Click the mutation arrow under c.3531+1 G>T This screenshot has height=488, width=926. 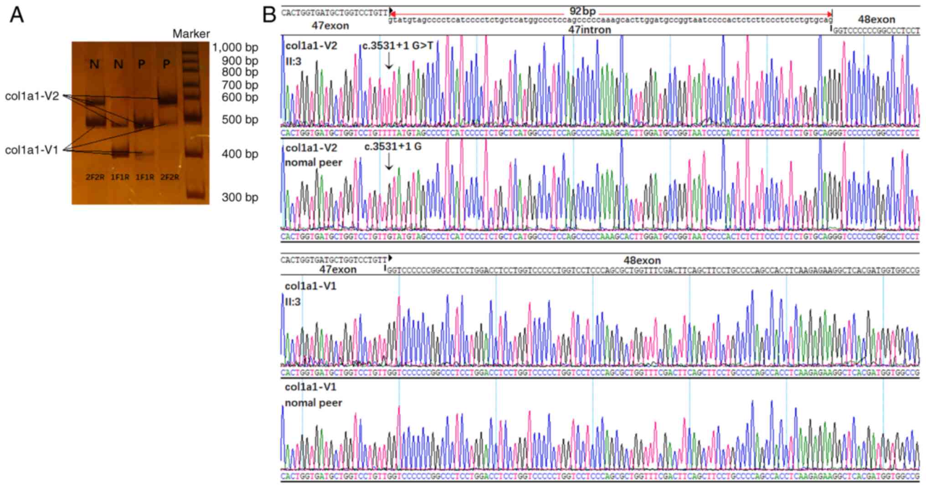pyautogui.click(x=389, y=61)
